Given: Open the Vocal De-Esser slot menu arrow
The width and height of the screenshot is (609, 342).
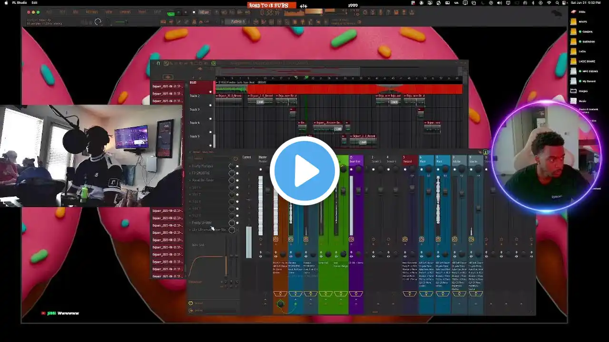Looking at the screenshot, I should click(190, 180).
